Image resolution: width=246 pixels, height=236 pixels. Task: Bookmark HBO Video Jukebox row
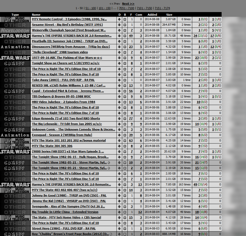point(125,102)
